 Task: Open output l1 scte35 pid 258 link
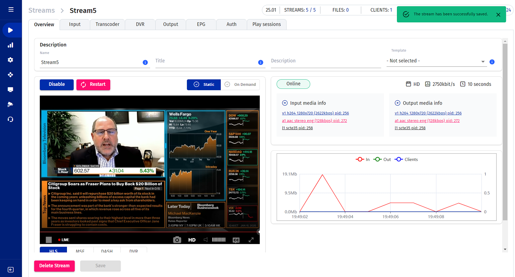(x=410, y=128)
